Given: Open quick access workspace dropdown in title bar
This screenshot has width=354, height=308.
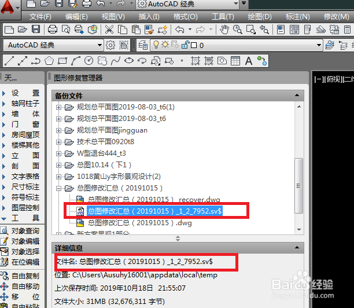Looking at the screenshot, I should click(187, 4).
